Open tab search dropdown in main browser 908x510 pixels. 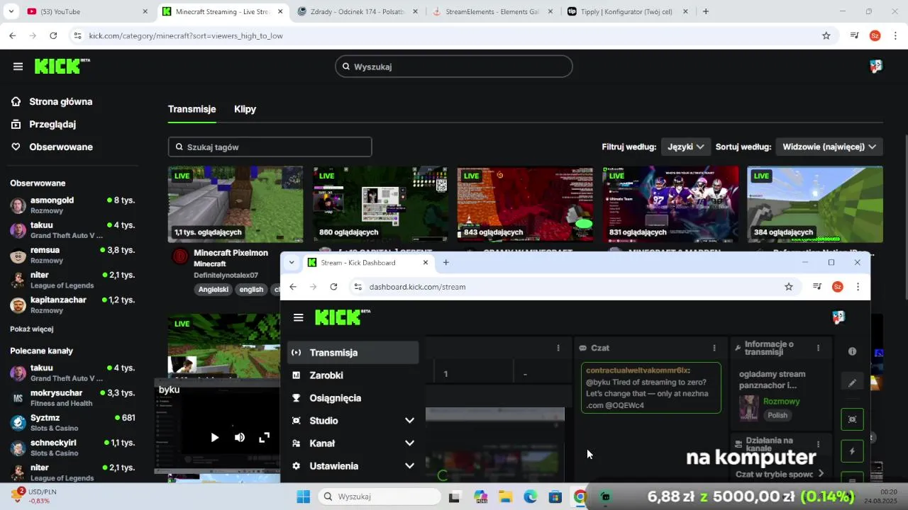tap(11, 11)
